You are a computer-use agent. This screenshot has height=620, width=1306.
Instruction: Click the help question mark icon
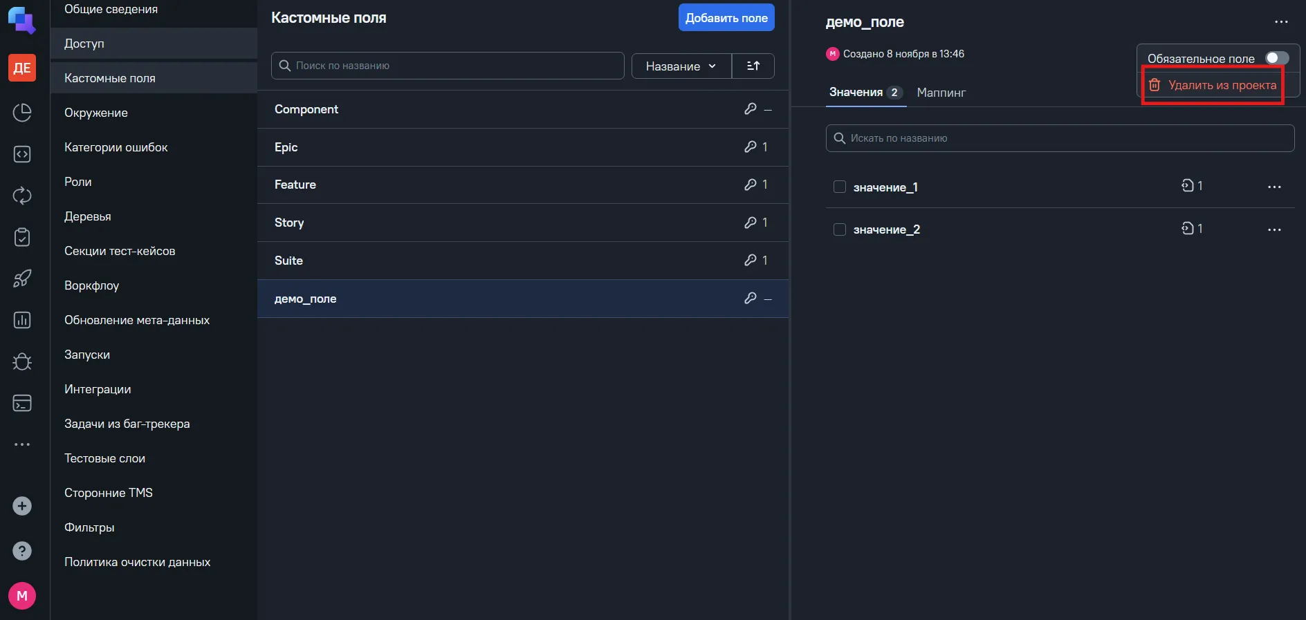[22, 551]
